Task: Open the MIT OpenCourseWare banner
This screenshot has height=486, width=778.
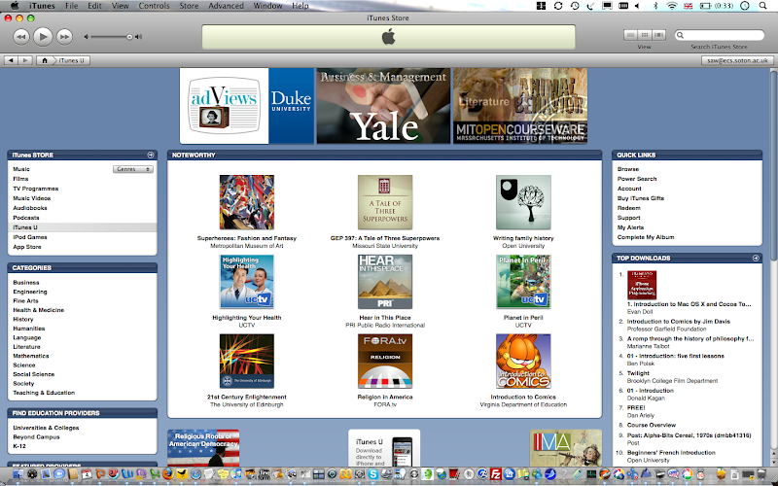Action: [520, 106]
